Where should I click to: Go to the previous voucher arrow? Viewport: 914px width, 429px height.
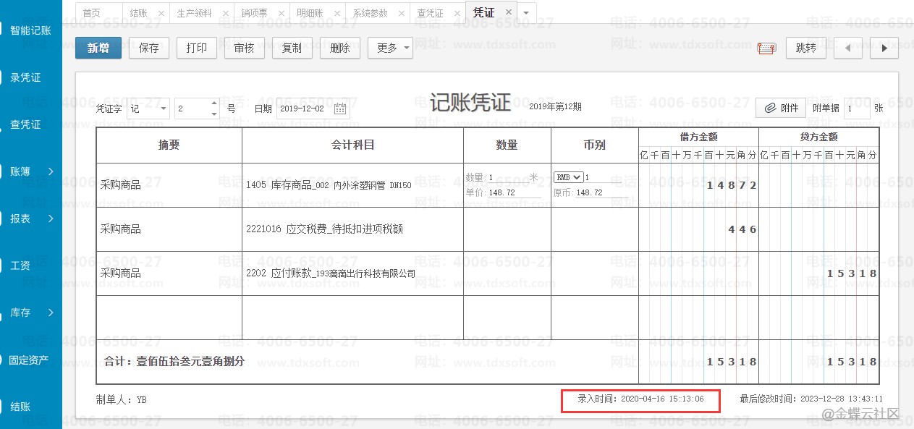pyautogui.click(x=847, y=48)
